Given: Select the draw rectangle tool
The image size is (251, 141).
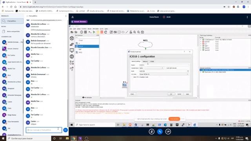Looking at the screenshot, I should [119, 32].
